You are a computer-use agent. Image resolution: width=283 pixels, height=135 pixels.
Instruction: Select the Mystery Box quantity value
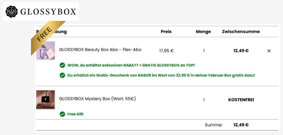(204, 100)
